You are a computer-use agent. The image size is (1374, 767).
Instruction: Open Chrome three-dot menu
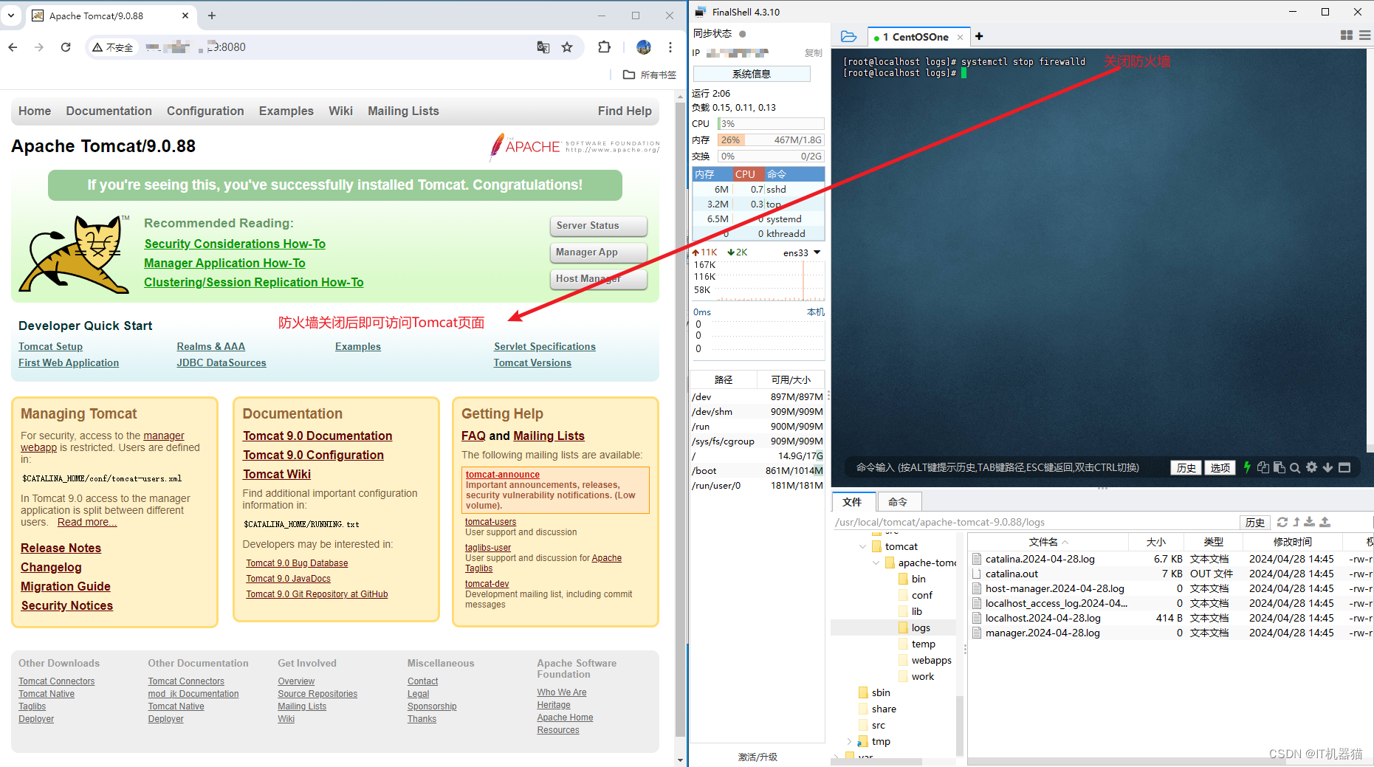670,47
